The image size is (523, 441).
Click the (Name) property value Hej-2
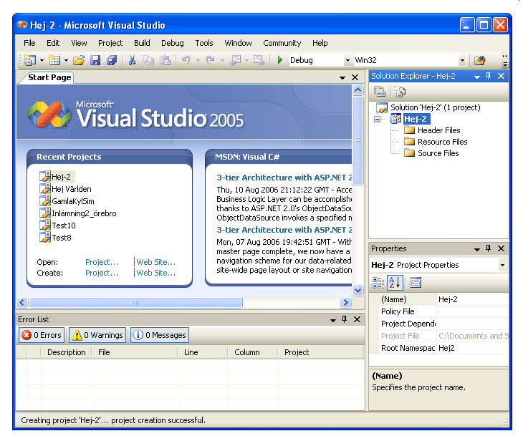[473, 299]
